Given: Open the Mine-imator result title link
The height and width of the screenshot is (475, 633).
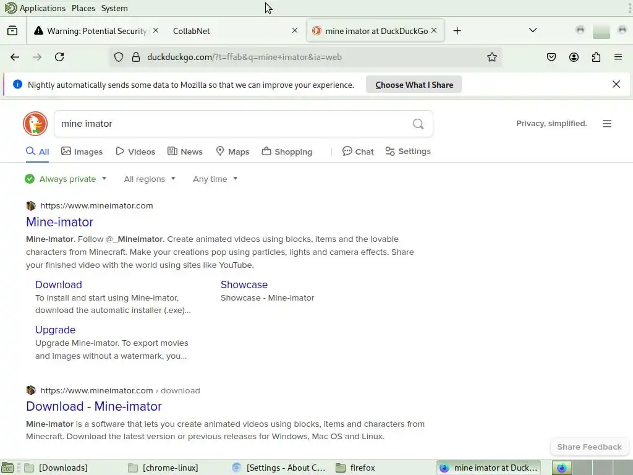Looking at the screenshot, I should click(60, 222).
